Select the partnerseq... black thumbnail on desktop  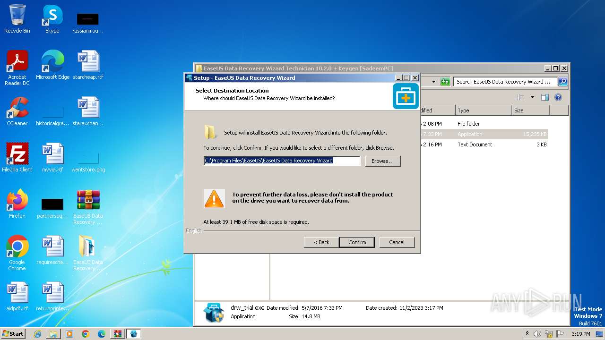tap(52, 208)
